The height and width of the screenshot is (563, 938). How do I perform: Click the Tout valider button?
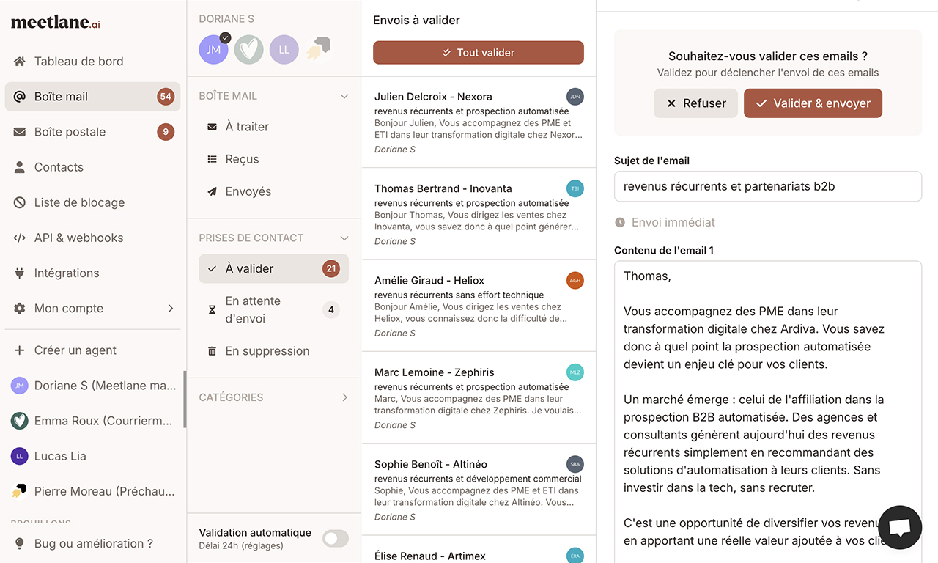[478, 53]
